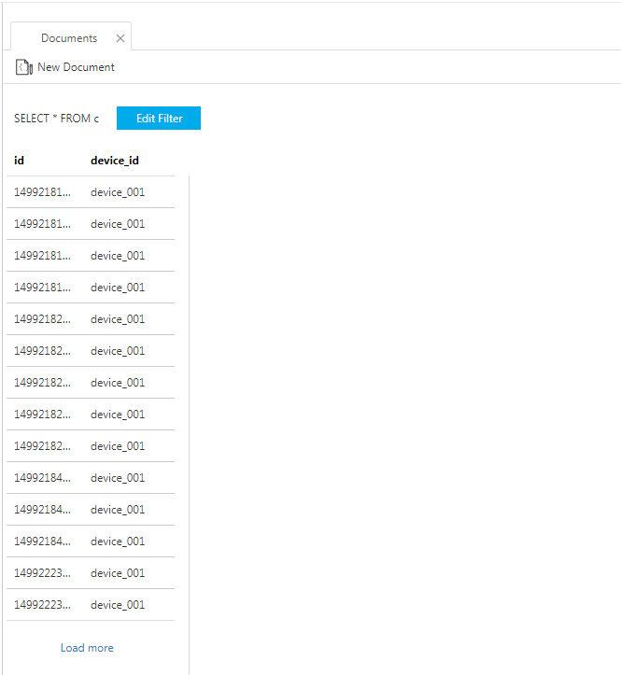The image size is (621, 675).
Task: Open the Edit Filter button
Action: (x=159, y=118)
